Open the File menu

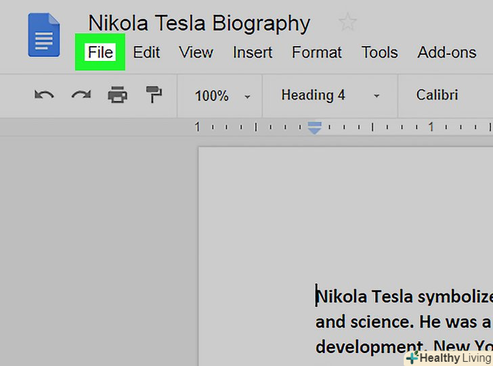(x=100, y=52)
